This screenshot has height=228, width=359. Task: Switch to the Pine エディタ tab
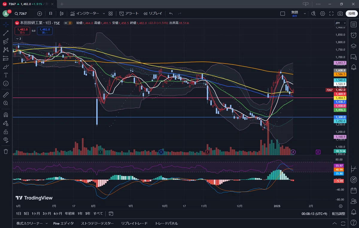(63, 223)
